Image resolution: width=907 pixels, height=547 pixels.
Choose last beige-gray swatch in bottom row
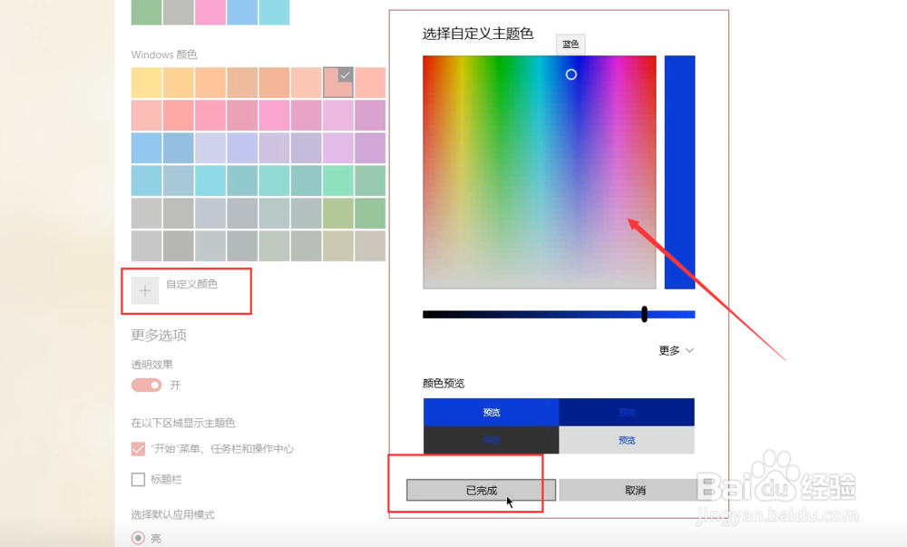pos(370,246)
